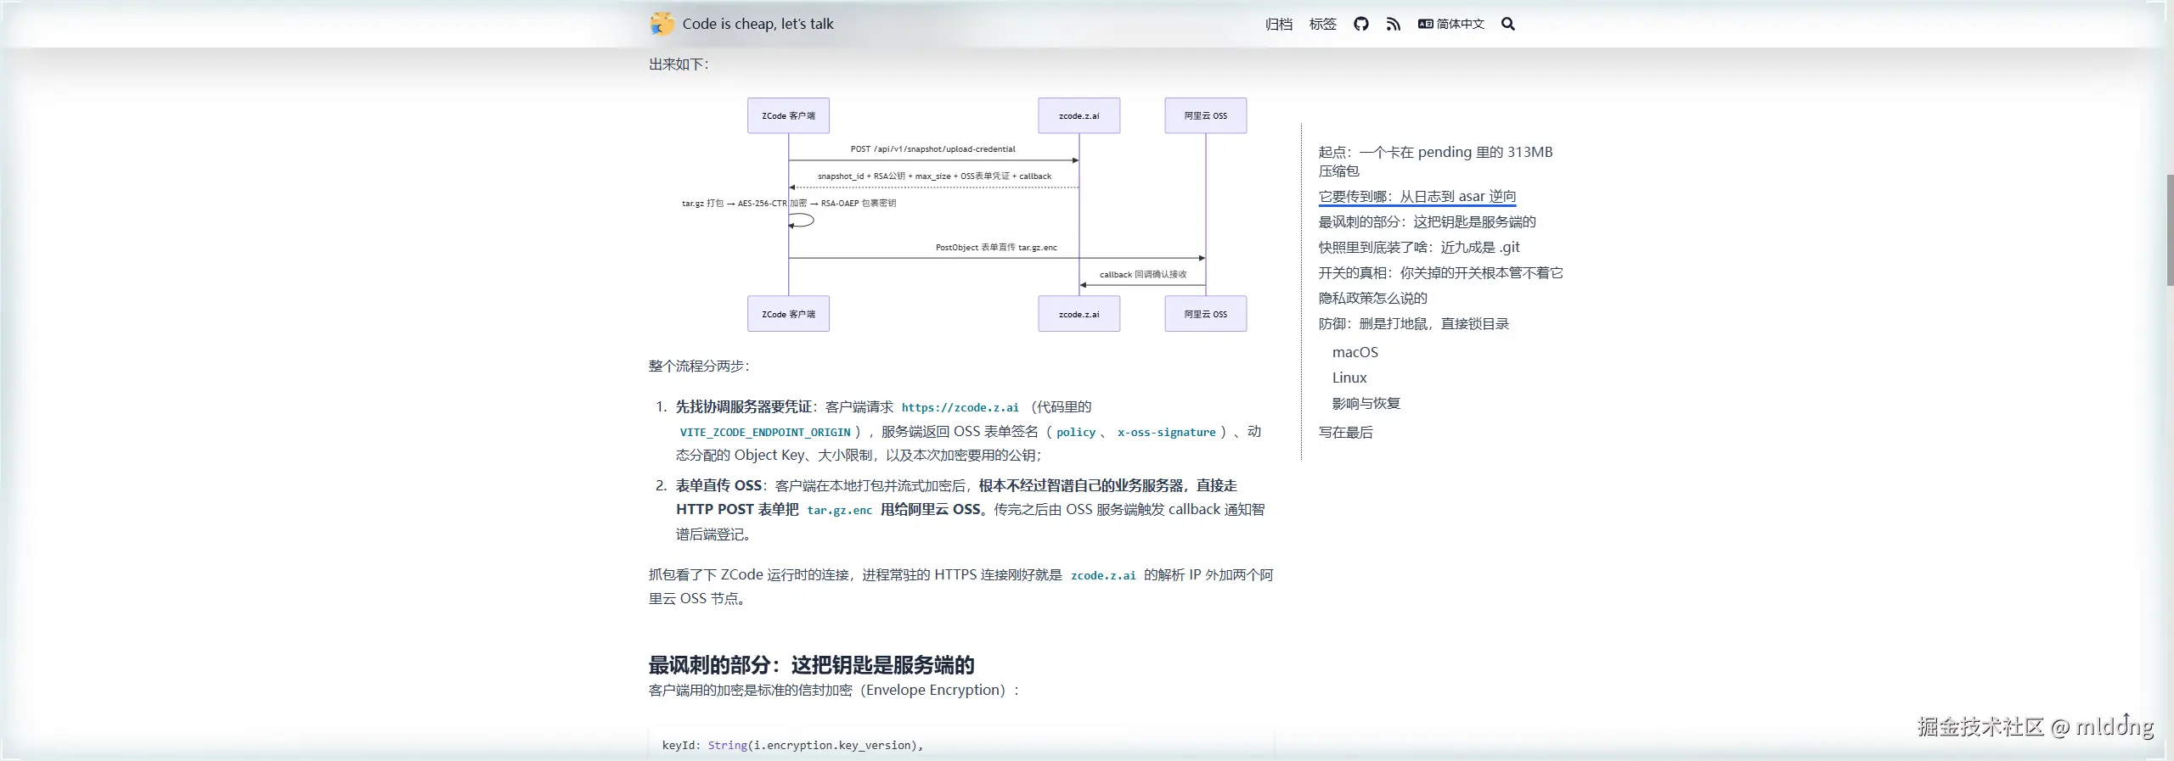Click the 最讽刺的部分 article heading
2174x761 pixels.
(x=811, y=664)
